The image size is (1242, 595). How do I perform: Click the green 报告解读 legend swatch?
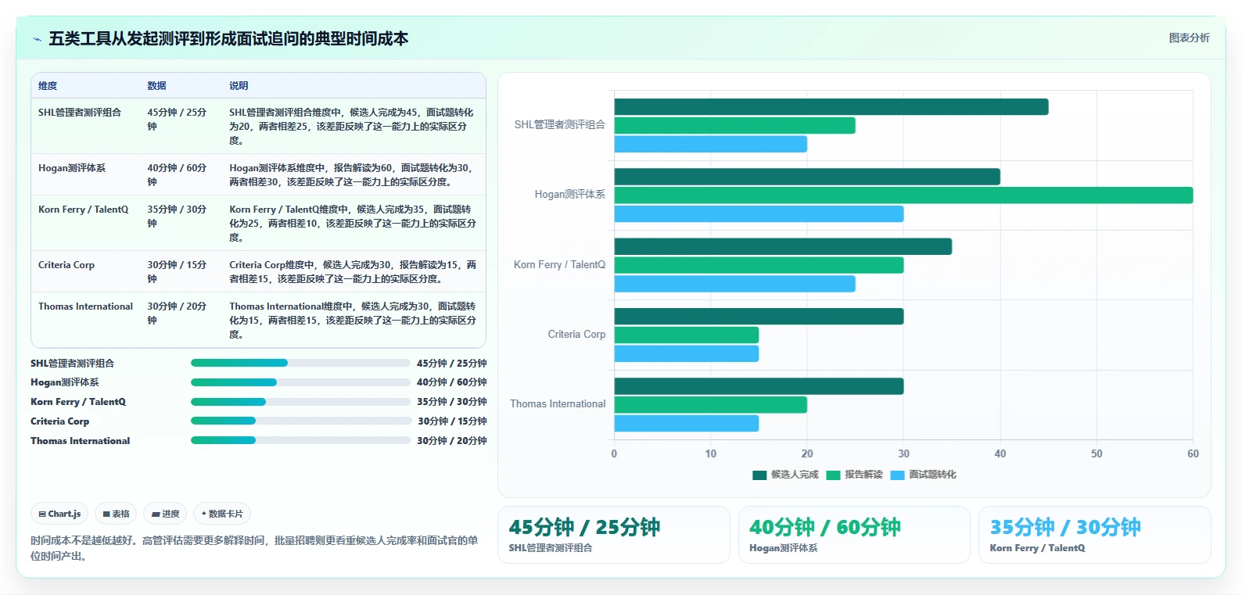pyautogui.click(x=833, y=475)
